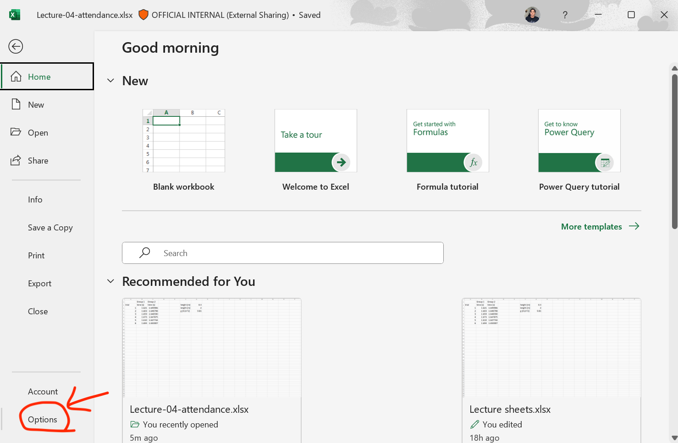678x443 pixels.
Task: Select Save a Copy option
Action: [x=50, y=228]
